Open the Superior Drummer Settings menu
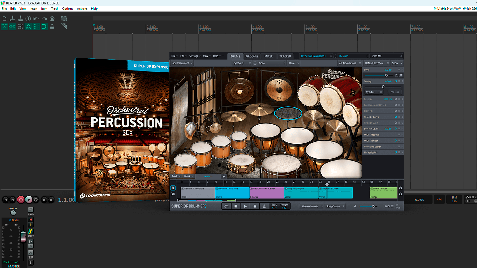The image size is (477, 268). (x=195, y=56)
